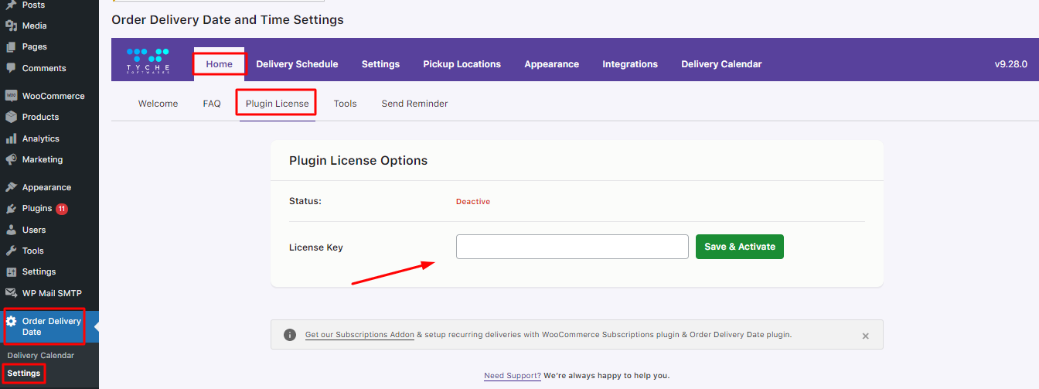Open Settings submenu under Order Delivery Date
The image size is (1039, 389).
coord(24,374)
